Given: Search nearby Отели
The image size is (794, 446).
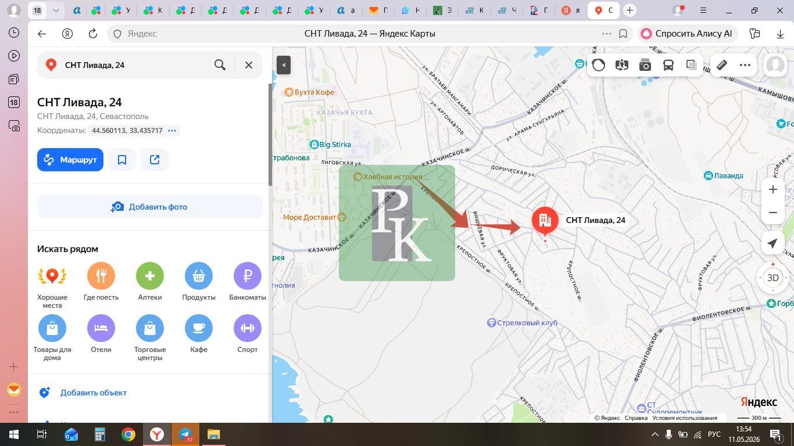Looking at the screenshot, I should pos(101,334).
